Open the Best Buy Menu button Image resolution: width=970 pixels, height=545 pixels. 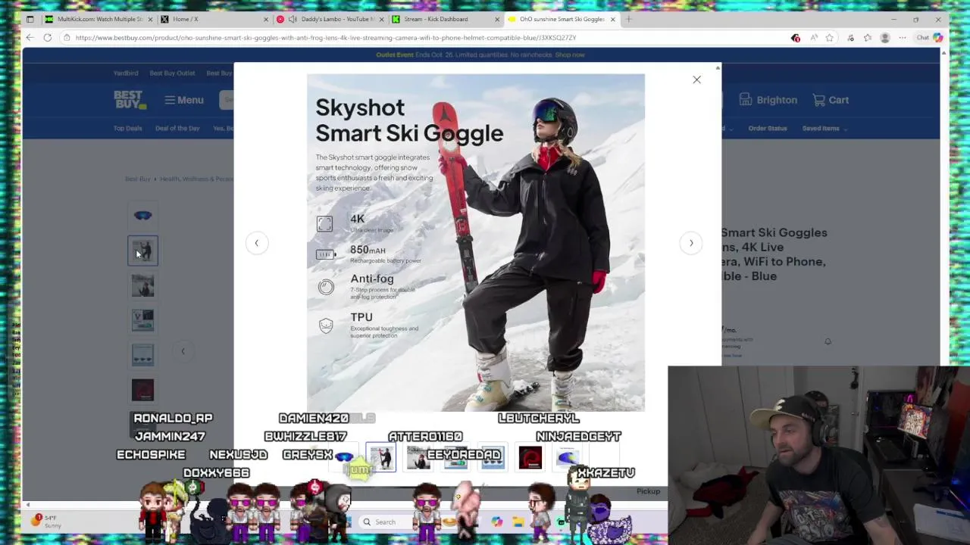pos(184,100)
